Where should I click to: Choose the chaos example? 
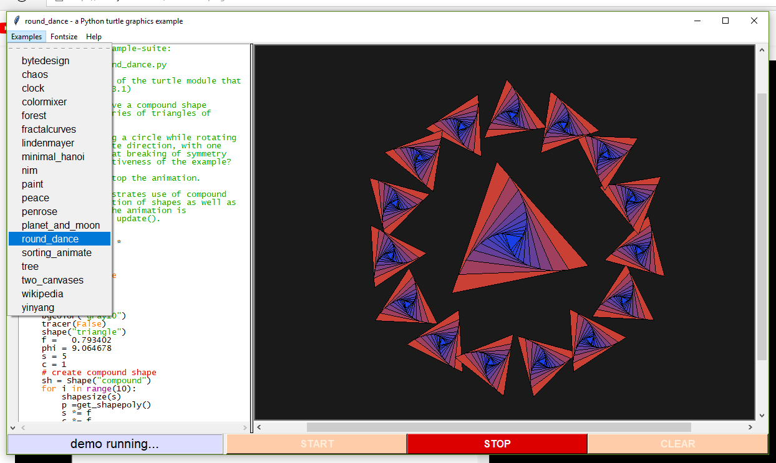click(35, 75)
